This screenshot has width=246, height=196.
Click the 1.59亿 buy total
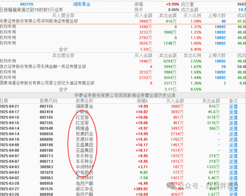pos(146,50)
